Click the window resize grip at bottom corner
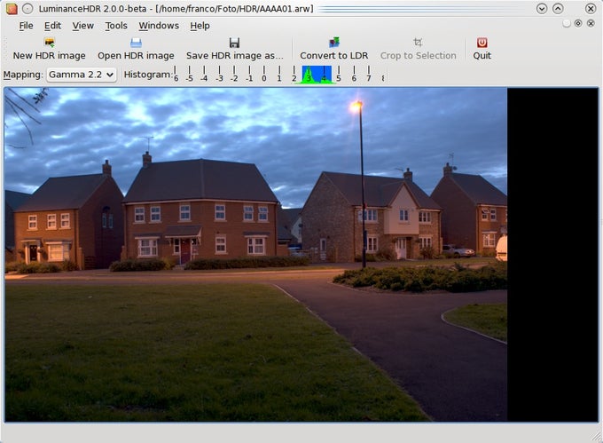 597,437
